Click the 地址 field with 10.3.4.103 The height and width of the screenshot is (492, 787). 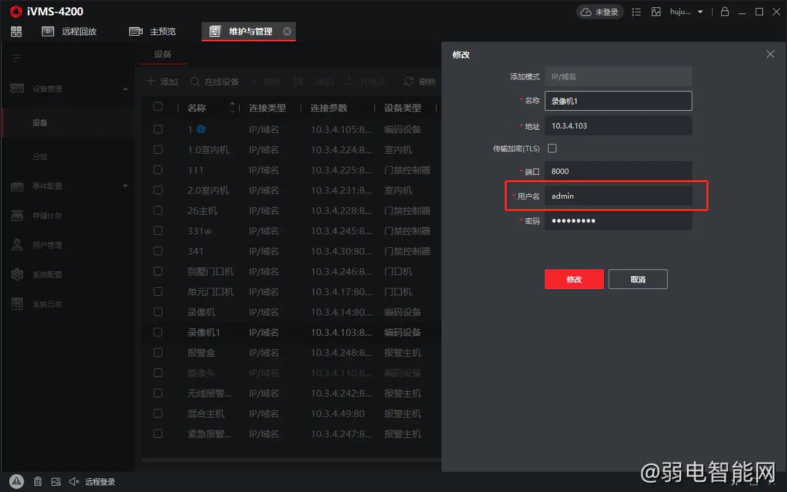pyautogui.click(x=619, y=125)
